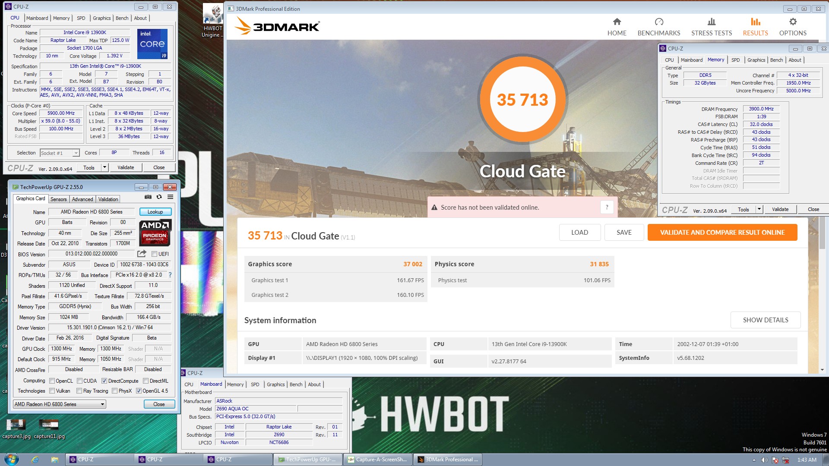The width and height of the screenshot is (829, 466).
Task: Toggle the Vulkan checkbox
Action: pos(52,390)
